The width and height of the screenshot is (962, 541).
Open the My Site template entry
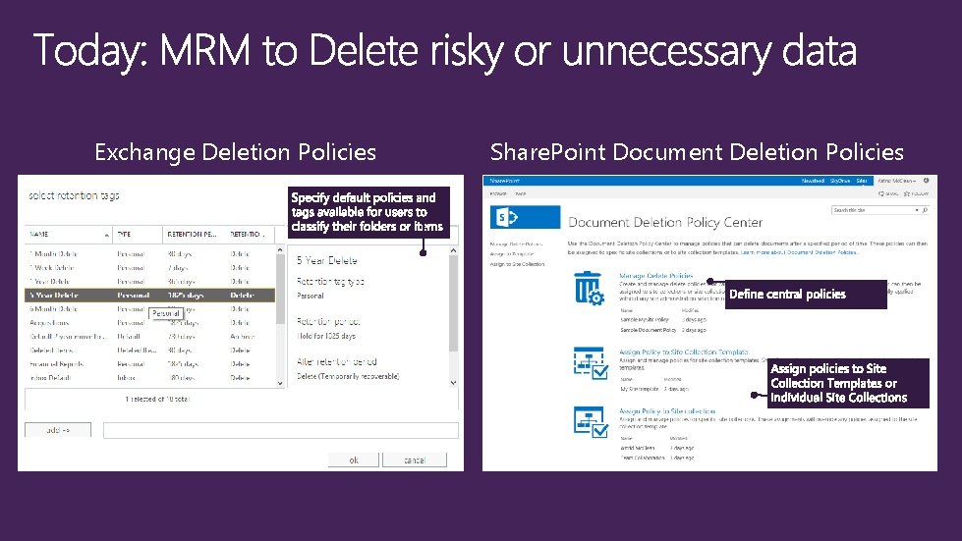640,389
